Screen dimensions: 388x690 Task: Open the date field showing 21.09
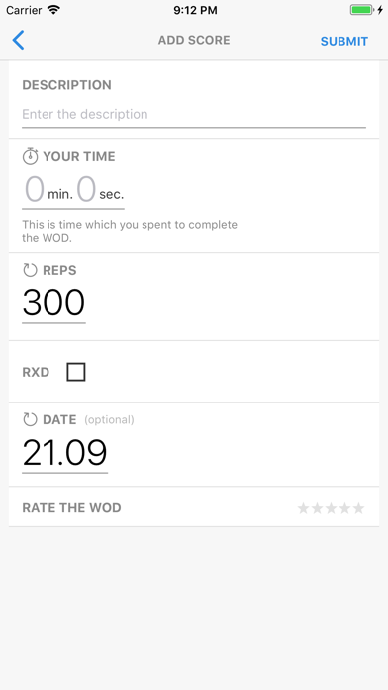coord(64,453)
